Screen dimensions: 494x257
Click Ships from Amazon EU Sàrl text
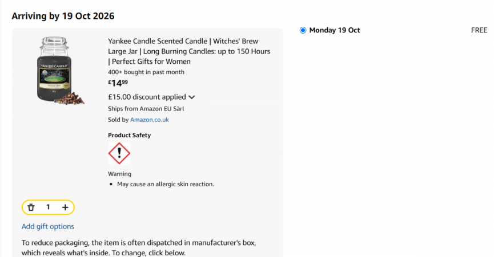146,109
